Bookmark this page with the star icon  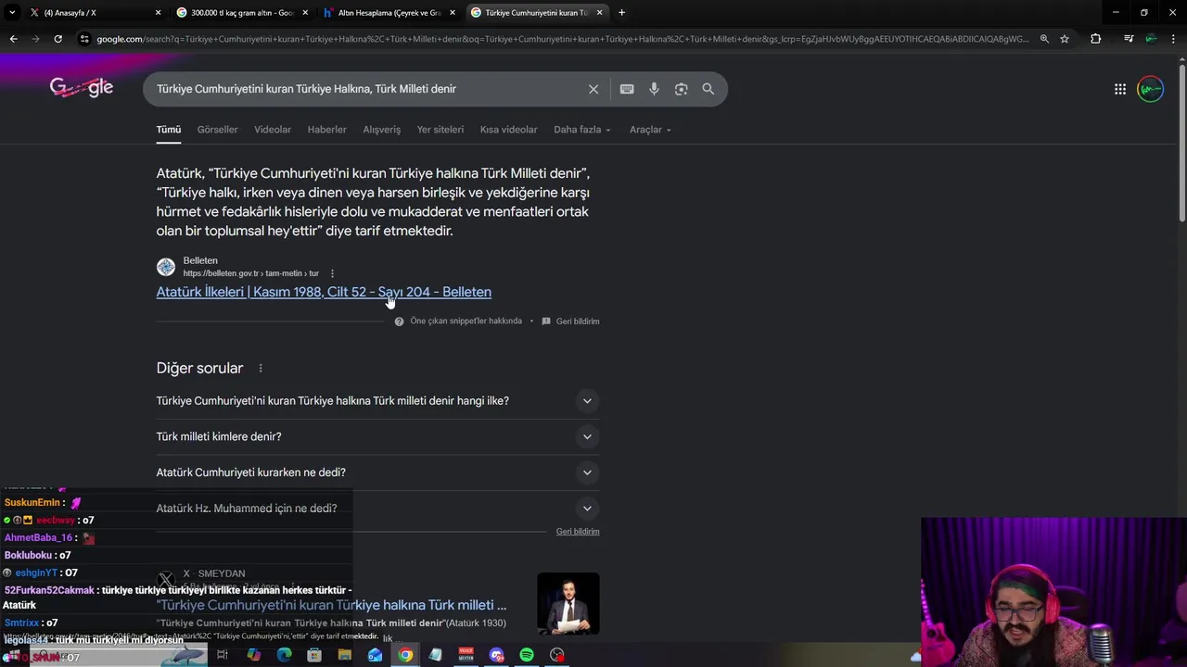[1065, 39]
